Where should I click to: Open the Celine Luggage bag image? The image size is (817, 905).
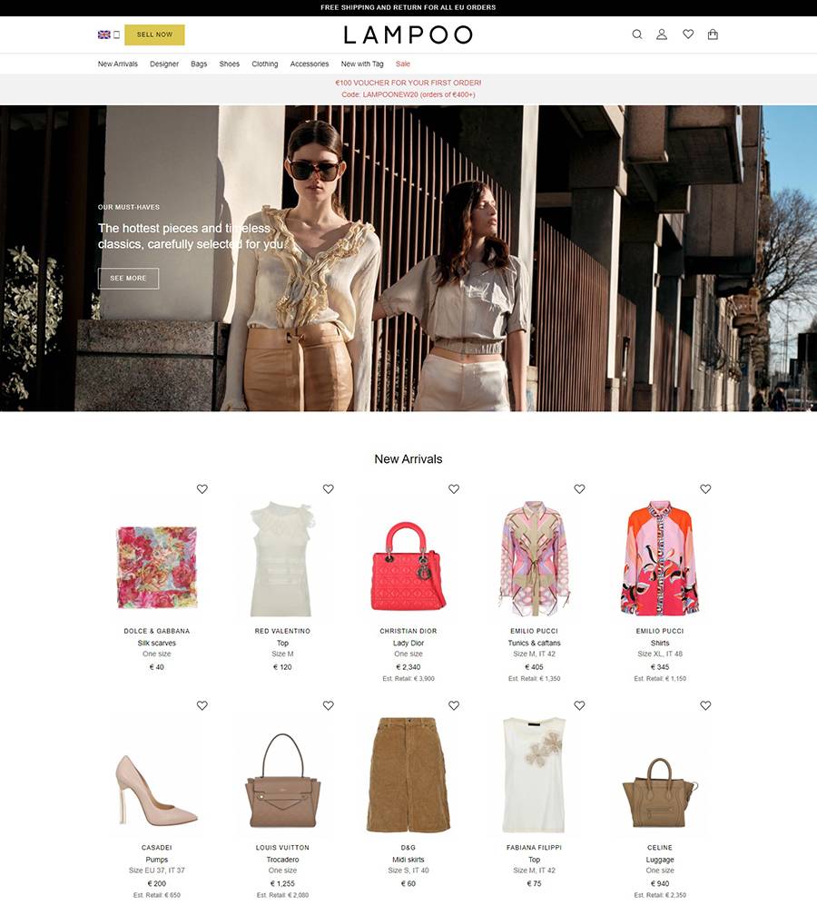click(x=660, y=792)
